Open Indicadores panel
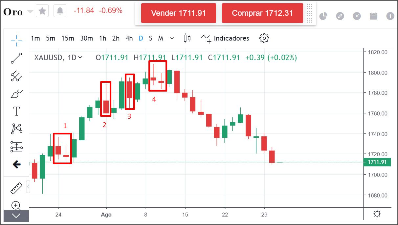Image resolution: width=398 pixels, height=225 pixels. click(x=225, y=38)
